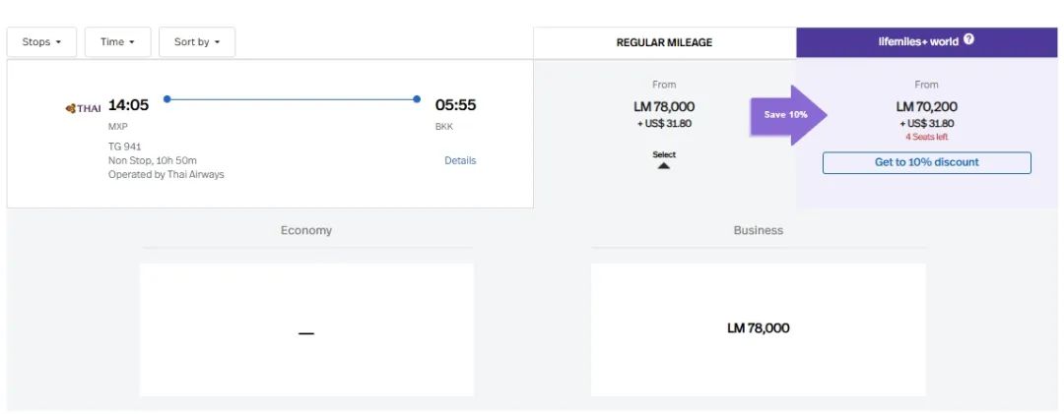Click the LM 70,200 discounted price
The width and height of the screenshot is (1064, 414).
point(926,106)
